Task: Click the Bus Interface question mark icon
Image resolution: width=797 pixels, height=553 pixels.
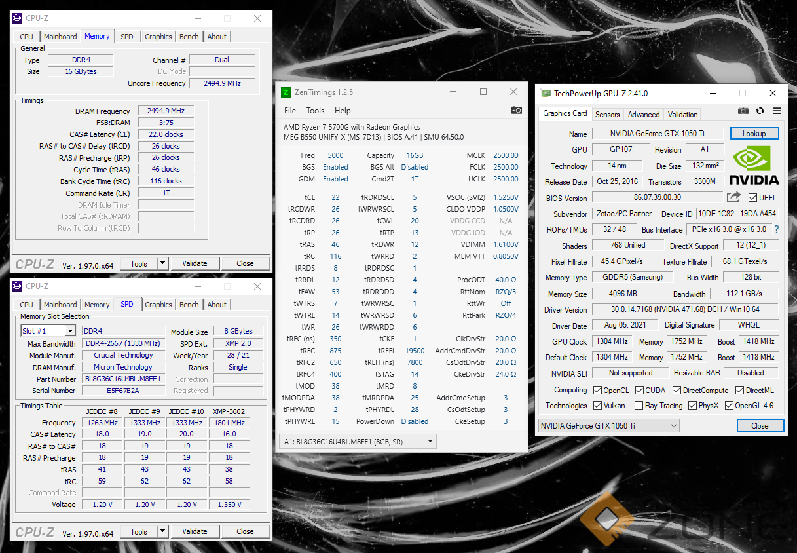Action: pos(777,230)
